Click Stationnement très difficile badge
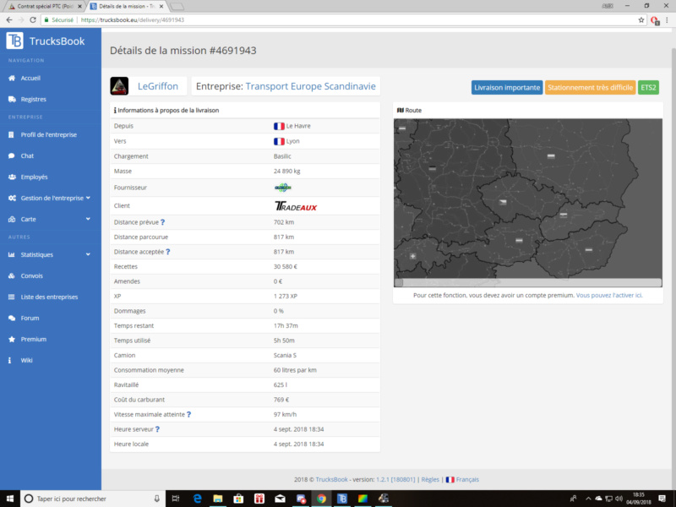Viewport: 676px width, 507px height. pos(590,88)
